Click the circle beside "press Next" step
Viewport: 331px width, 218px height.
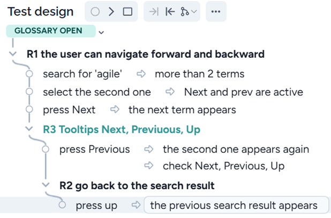29,110
